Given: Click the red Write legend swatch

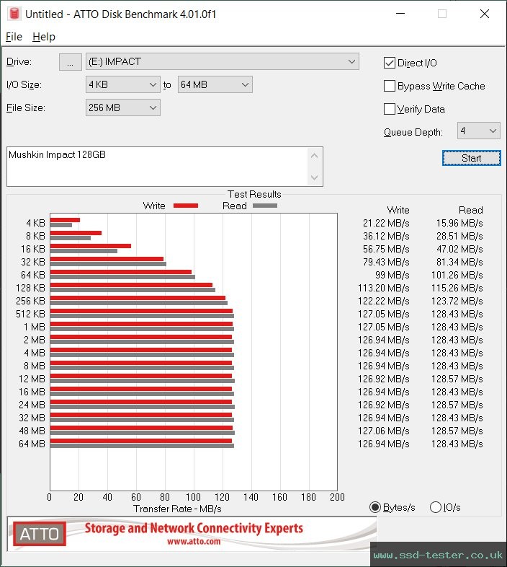Looking at the screenshot, I should 186,206.
